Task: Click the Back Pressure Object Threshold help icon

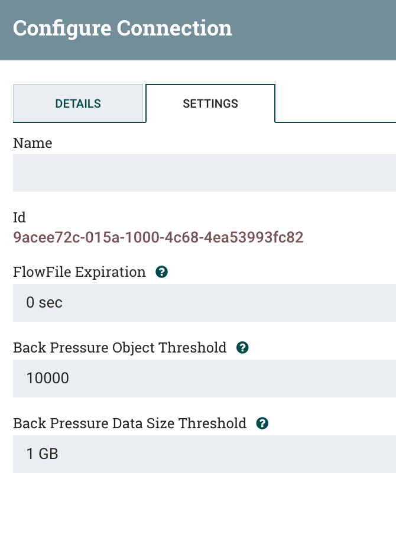Action: click(x=242, y=348)
